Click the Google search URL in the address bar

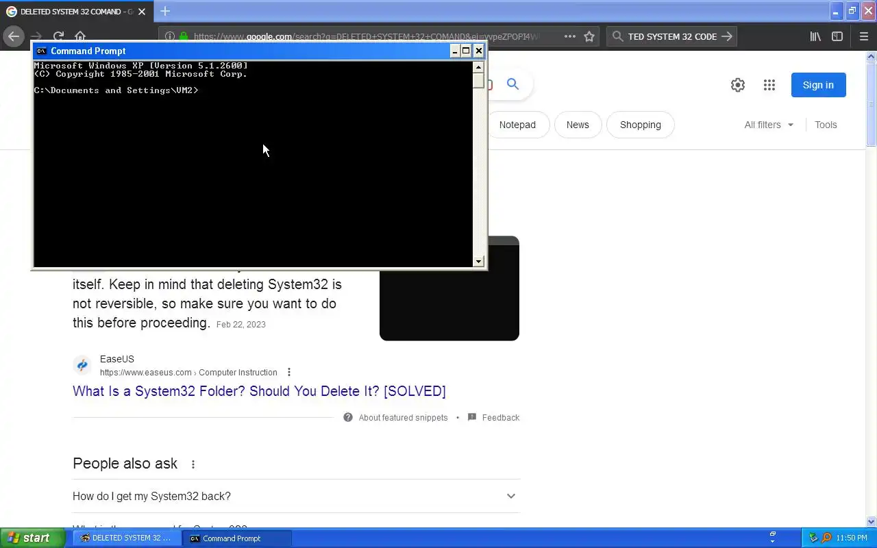point(367,37)
